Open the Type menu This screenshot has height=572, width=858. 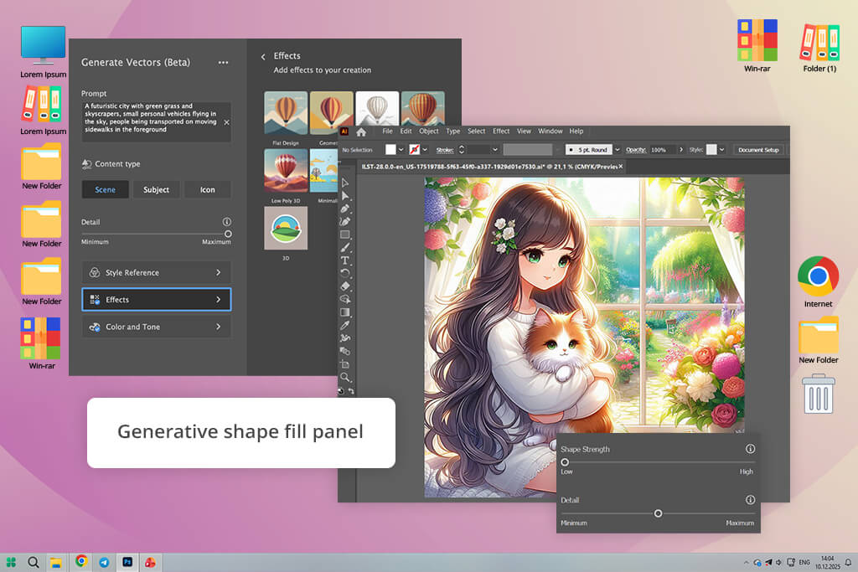453,131
